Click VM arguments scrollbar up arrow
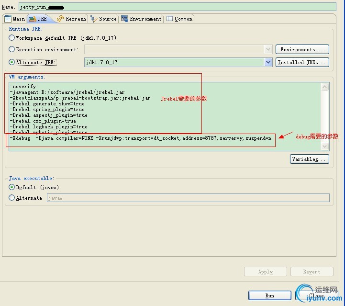 click(325, 87)
